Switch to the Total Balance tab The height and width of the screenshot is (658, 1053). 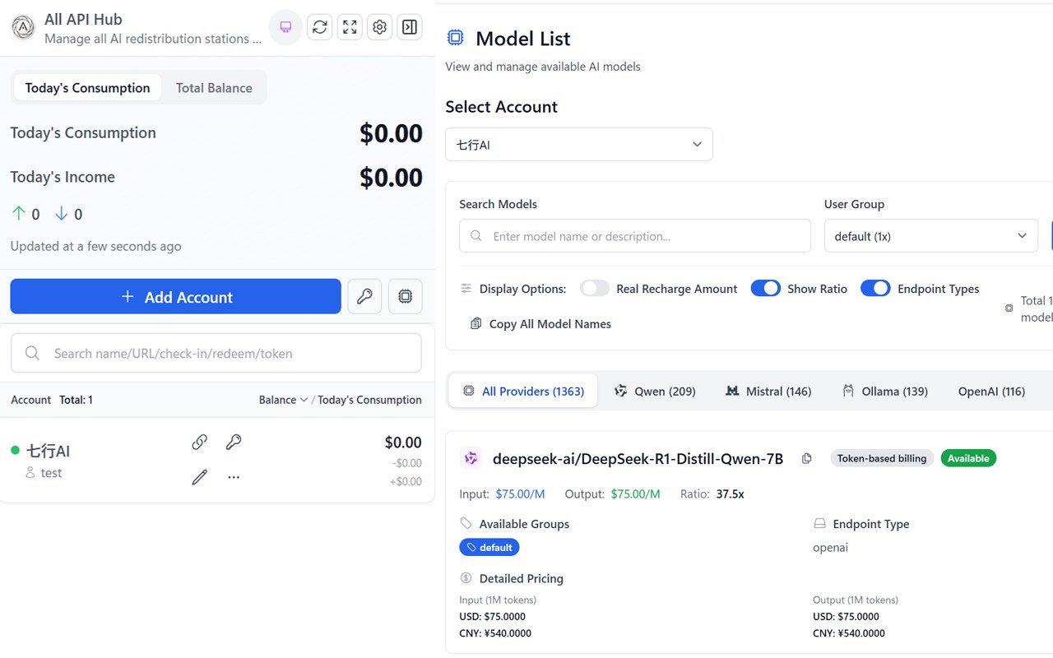[214, 88]
